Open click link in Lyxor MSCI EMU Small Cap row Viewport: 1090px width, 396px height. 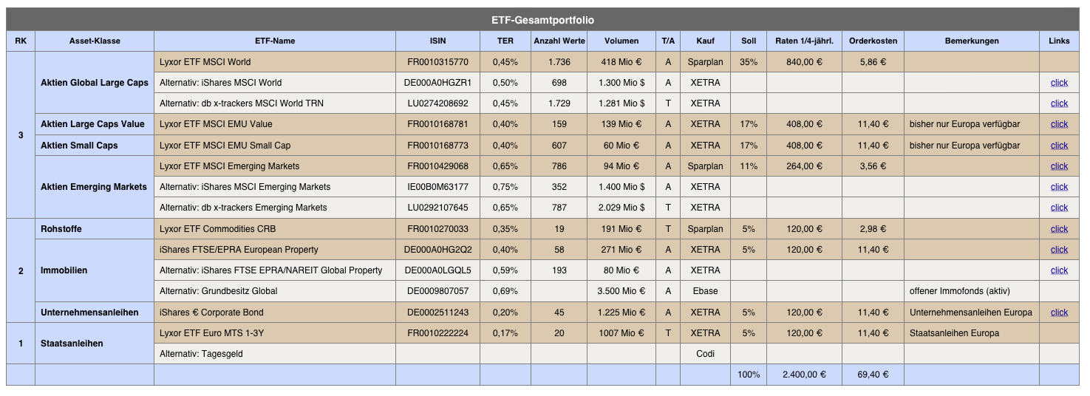[1058, 146]
